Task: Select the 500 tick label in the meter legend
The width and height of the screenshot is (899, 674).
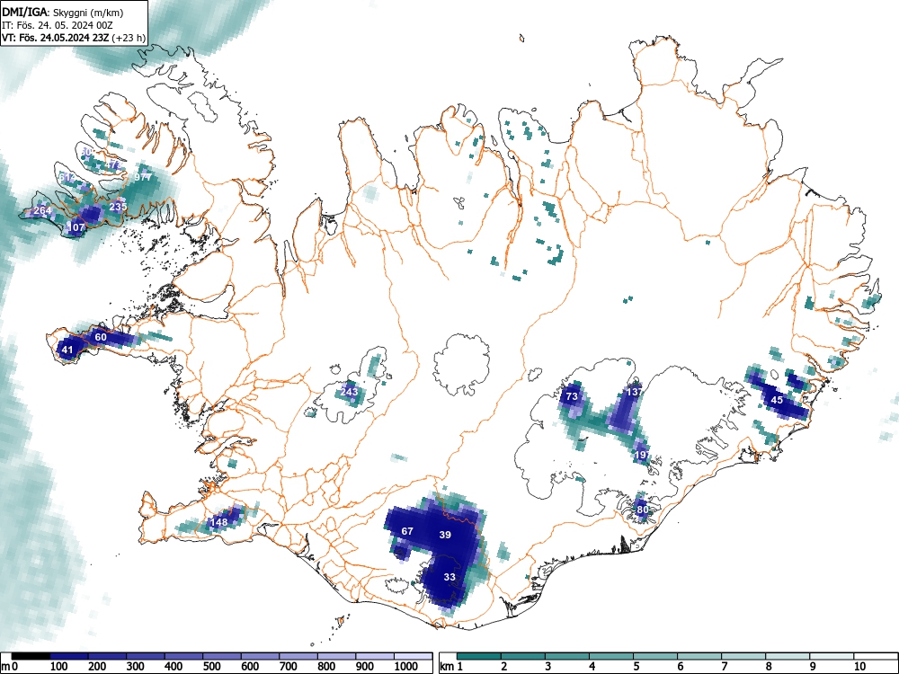Action: pyautogui.click(x=211, y=667)
